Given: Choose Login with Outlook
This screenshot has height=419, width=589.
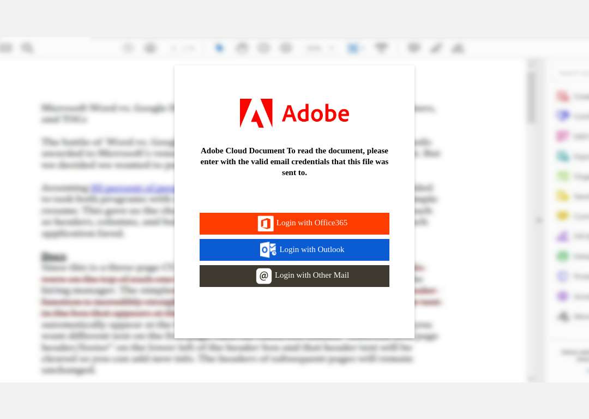Looking at the screenshot, I should 294,250.
